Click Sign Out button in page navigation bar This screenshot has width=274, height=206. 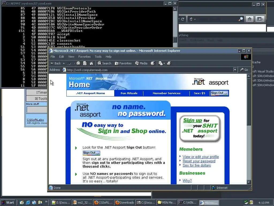(219, 93)
